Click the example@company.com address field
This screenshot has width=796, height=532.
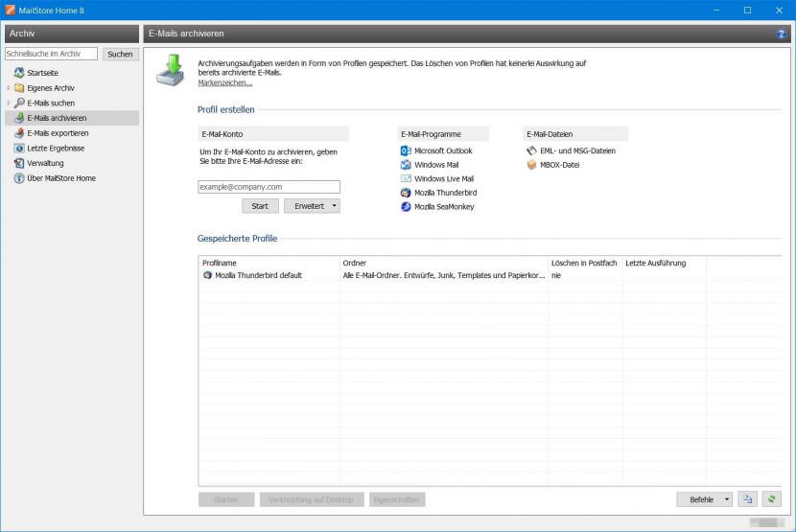[x=269, y=187]
